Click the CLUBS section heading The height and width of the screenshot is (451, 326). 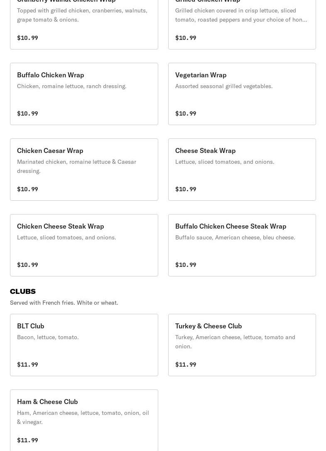(x=23, y=291)
